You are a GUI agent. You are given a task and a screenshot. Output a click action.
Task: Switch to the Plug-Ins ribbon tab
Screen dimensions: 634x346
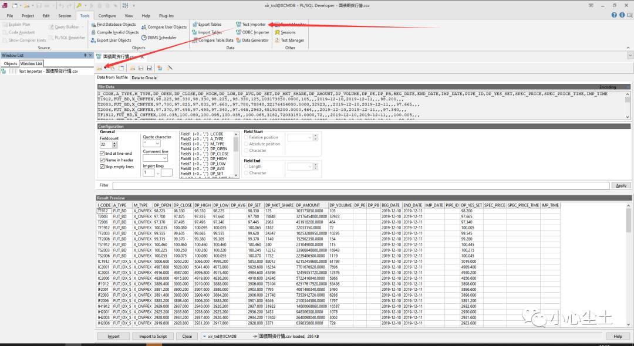pos(166,16)
